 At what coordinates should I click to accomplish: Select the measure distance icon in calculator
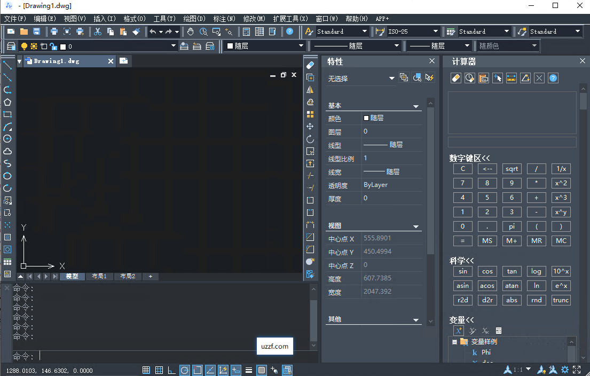511,78
